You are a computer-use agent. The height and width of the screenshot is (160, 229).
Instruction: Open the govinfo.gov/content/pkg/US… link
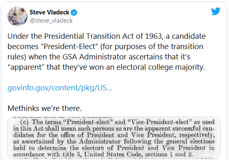click(x=60, y=88)
